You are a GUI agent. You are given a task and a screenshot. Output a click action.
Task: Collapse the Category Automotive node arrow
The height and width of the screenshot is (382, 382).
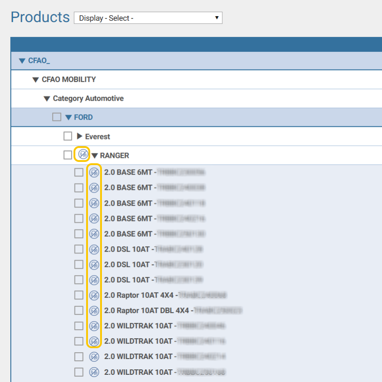(x=47, y=99)
